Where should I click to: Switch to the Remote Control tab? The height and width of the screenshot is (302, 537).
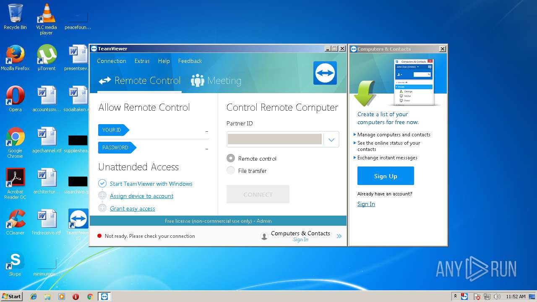(139, 81)
